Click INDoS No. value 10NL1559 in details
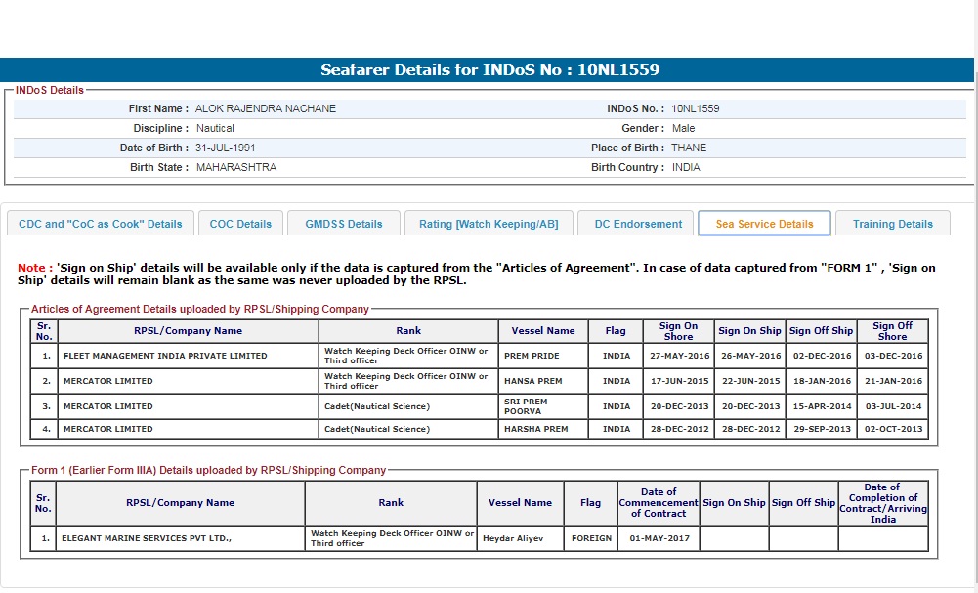 point(695,108)
